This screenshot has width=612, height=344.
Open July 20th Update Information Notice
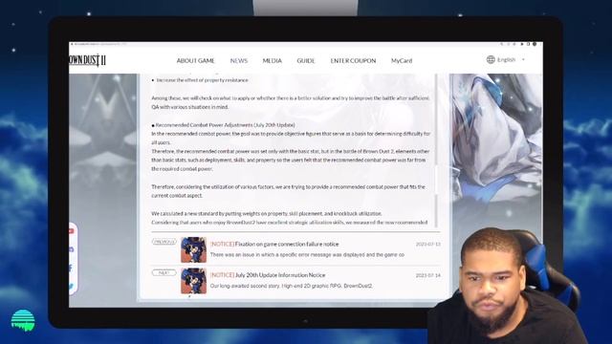[280, 275]
